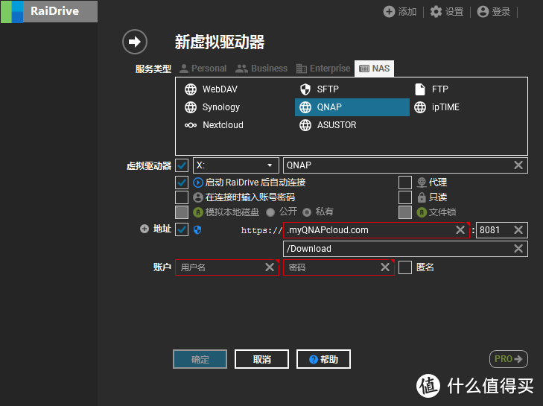The width and height of the screenshot is (543, 406).
Task: Toggle auto-connect after RaiDrive starts checkbox
Action: (x=182, y=183)
